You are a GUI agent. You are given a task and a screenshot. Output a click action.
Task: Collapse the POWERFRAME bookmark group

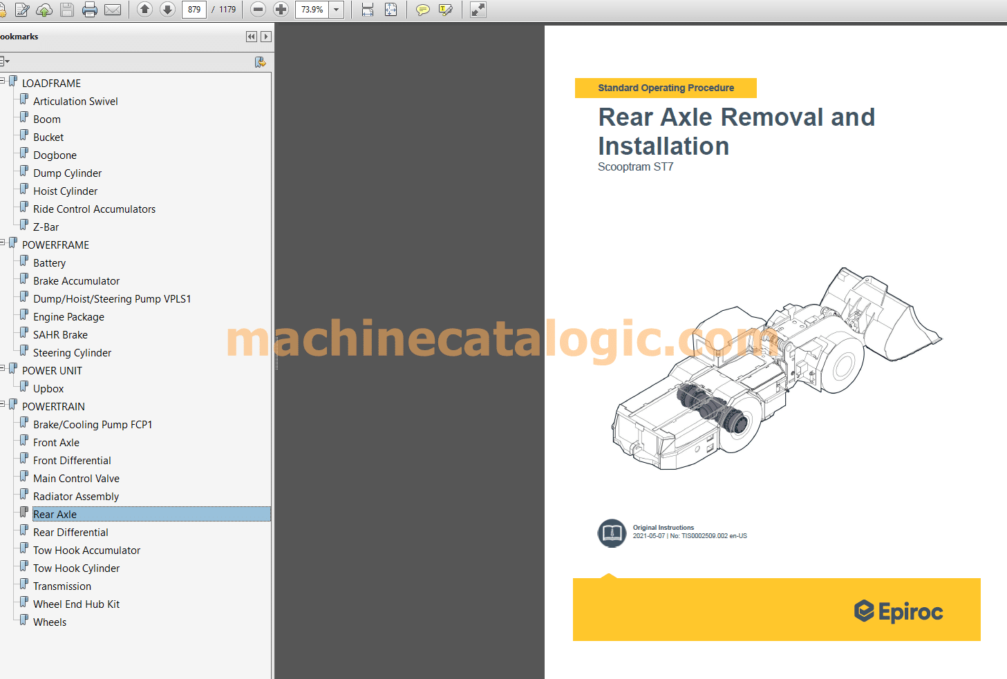coord(3,242)
